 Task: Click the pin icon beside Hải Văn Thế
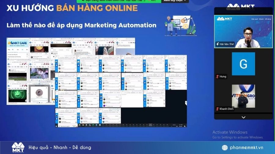pos(218,44)
